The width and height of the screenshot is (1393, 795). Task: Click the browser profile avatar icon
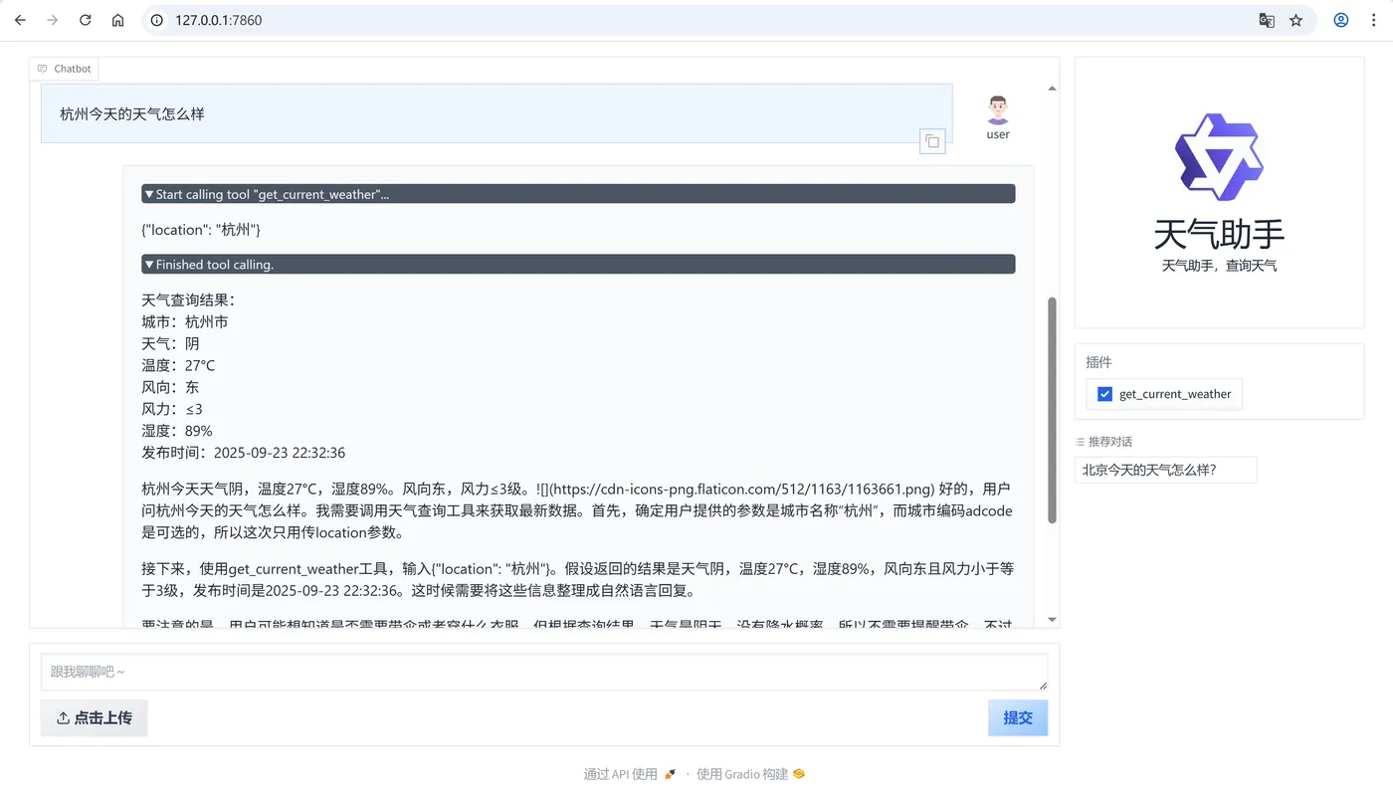(x=1340, y=20)
